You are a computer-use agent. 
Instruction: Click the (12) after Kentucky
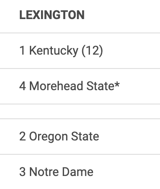pos(92,51)
